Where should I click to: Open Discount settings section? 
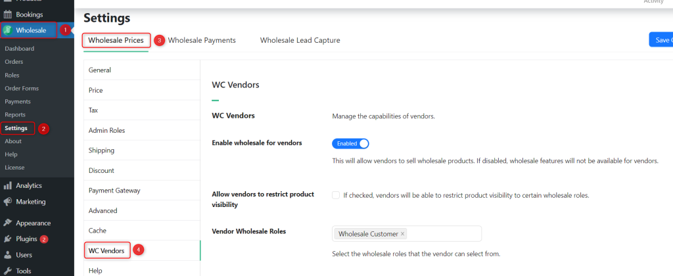point(142,170)
